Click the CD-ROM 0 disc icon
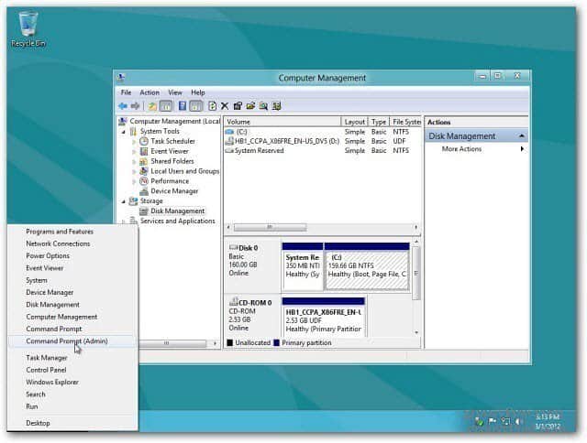587x443 pixels. [234, 301]
